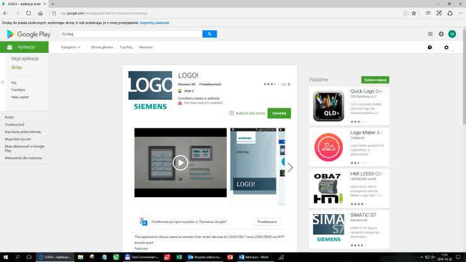Image resolution: width=466 pixels, height=262 pixels.
Task: Open the Google Play settings gear
Action: (x=441, y=34)
